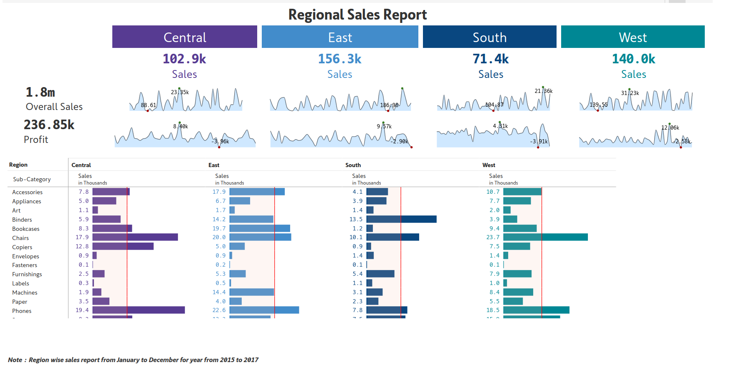
Task: Click Central's 102.9k sales figure
Action: 185,59
